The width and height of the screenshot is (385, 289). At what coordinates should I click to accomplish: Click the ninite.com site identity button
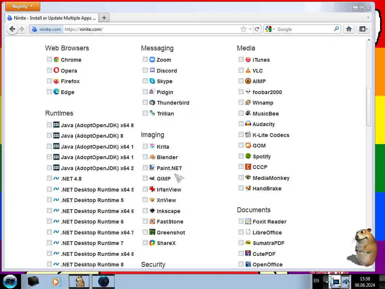tap(46, 29)
